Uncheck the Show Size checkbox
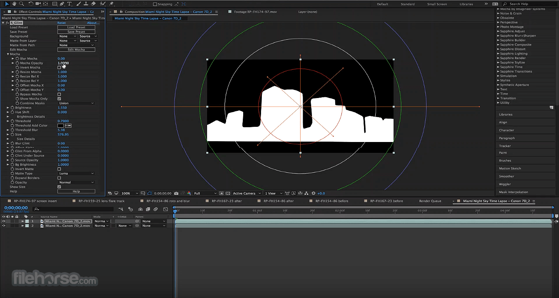The width and height of the screenshot is (559, 298). click(59, 187)
